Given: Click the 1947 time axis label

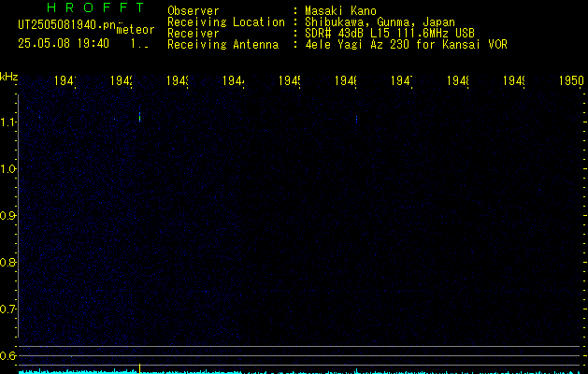Looking at the screenshot, I should coord(402,81).
